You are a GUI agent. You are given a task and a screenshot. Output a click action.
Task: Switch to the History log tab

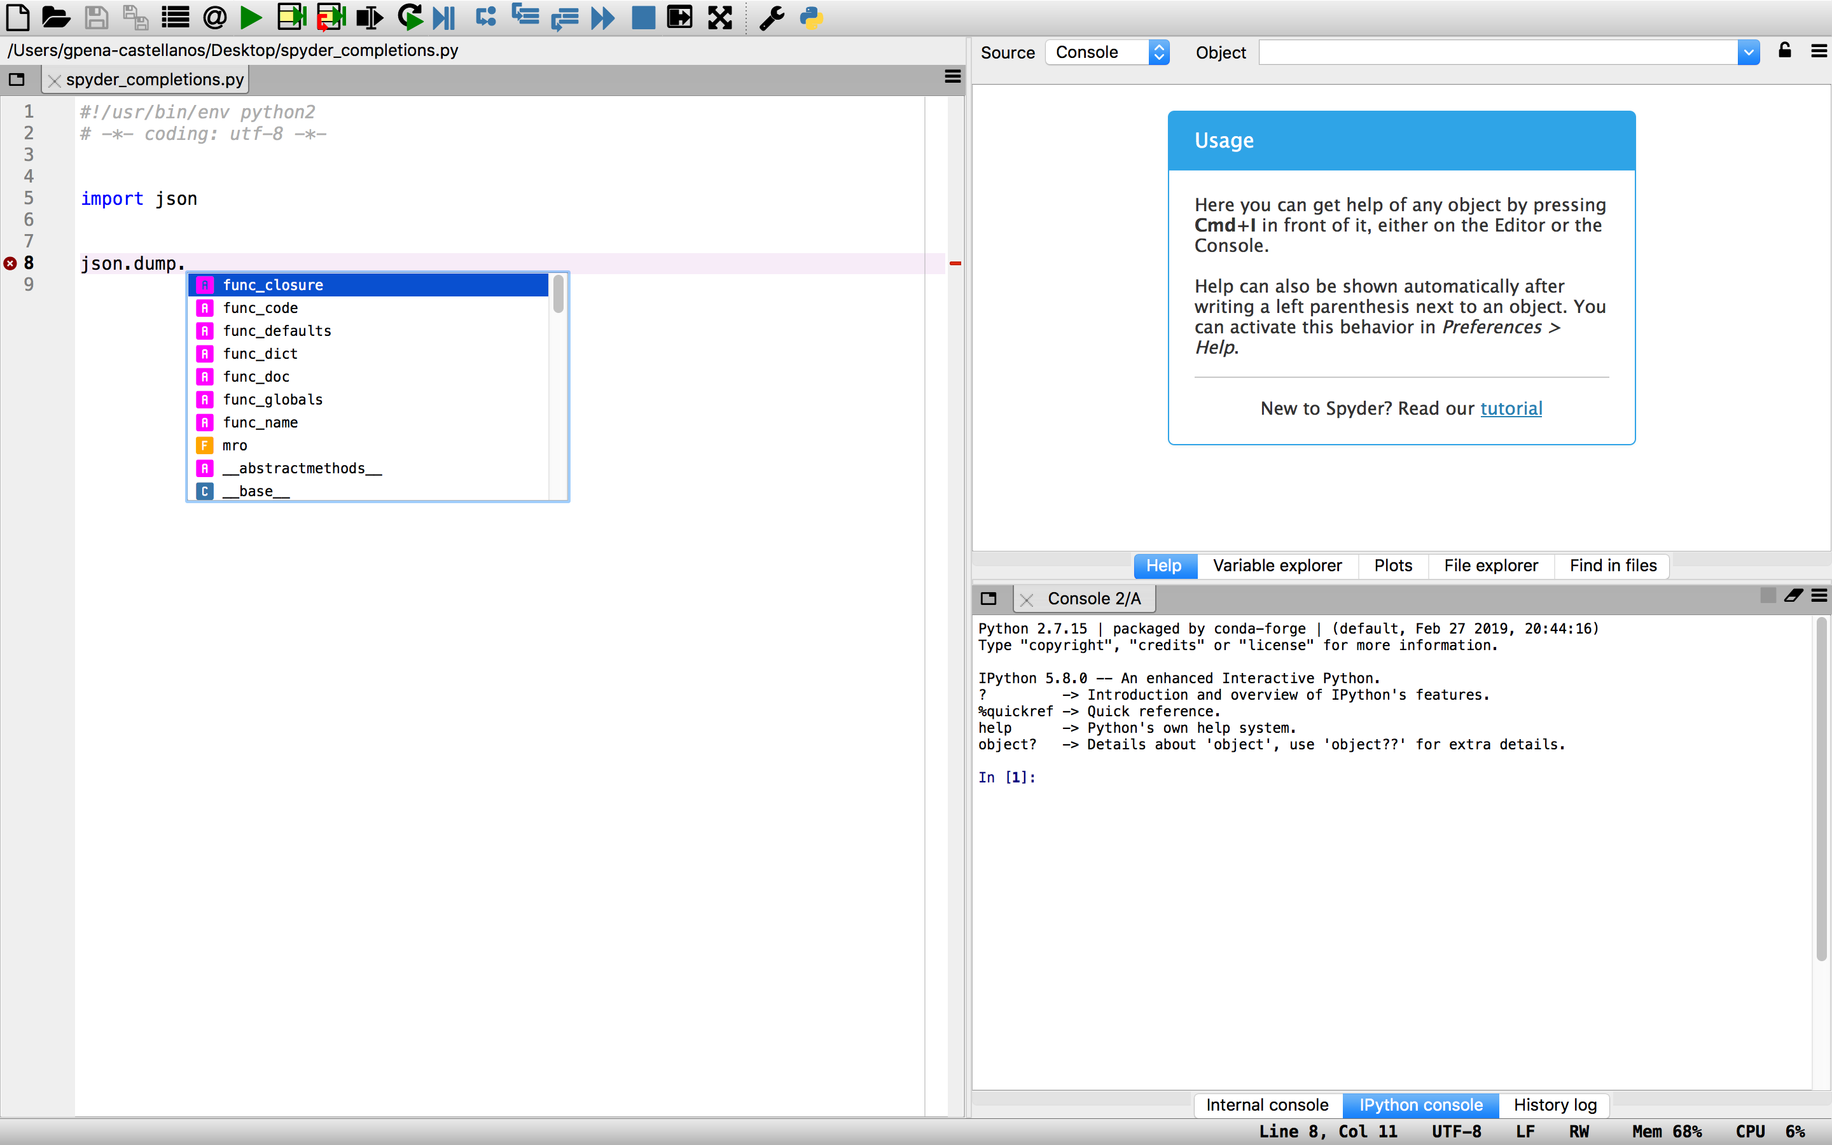coord(1554,1105)
